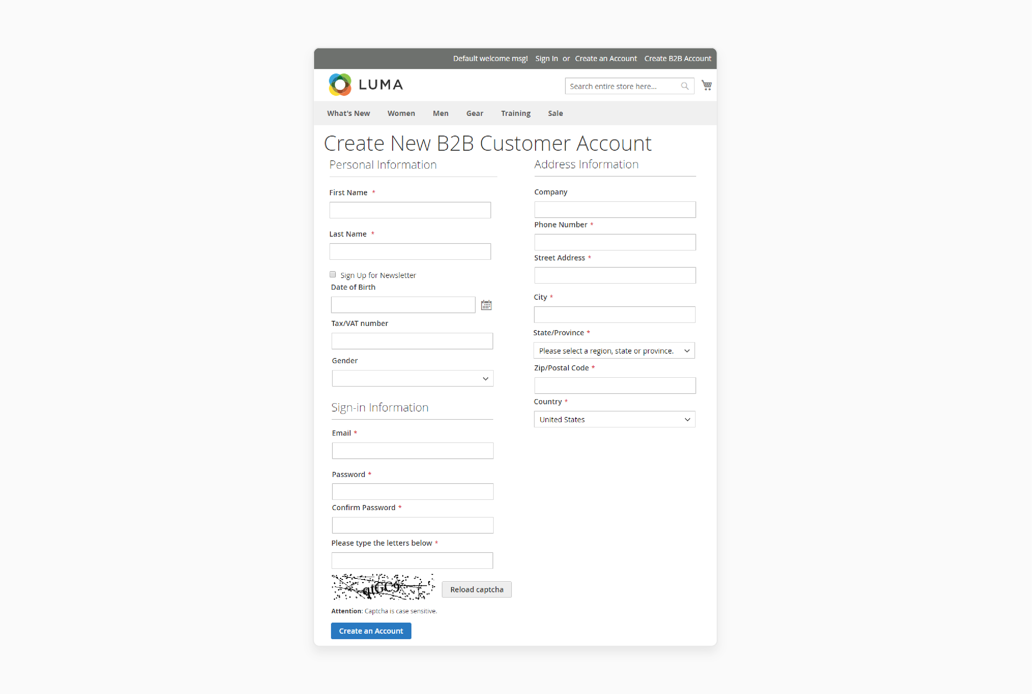Open the shopping cart icon
This screenshot has width=1032, height=694.
click(707, 86)
